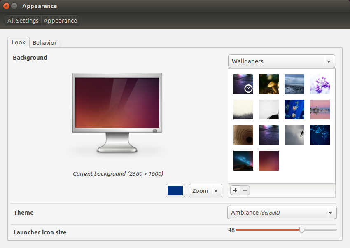Select the gray sky airplane wallpaper
Screen dimensions: 350x248
294,135
